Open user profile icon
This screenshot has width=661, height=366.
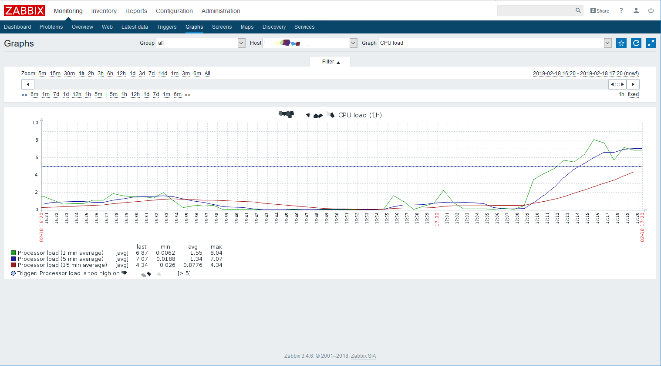tap(636, 11)
